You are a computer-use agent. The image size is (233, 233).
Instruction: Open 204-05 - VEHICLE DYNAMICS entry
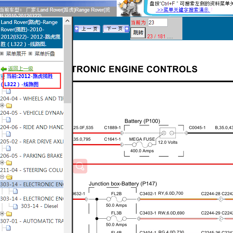(32, 113)
